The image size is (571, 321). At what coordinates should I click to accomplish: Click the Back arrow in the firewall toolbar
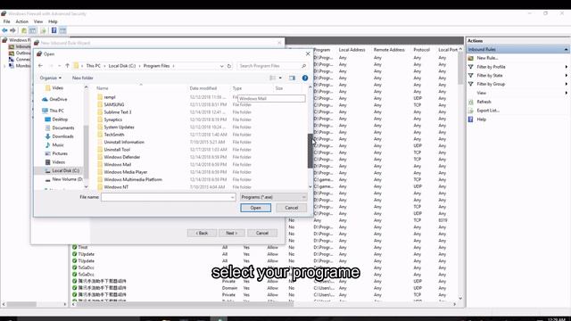pos(4,30)
